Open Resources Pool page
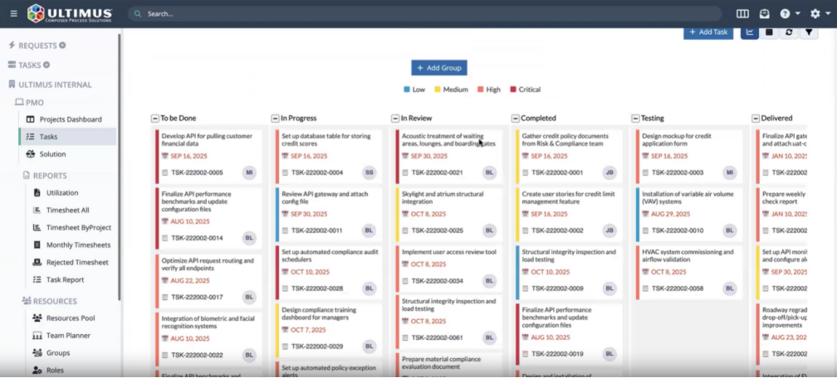This screenshot has width=837, height=378. click(71, 318)
